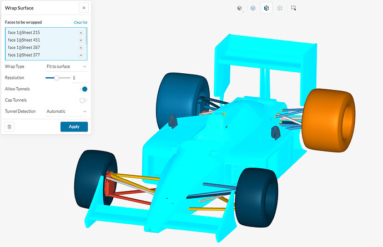Activate the box selection tool
383x247 pixels.
pos(294,8)
